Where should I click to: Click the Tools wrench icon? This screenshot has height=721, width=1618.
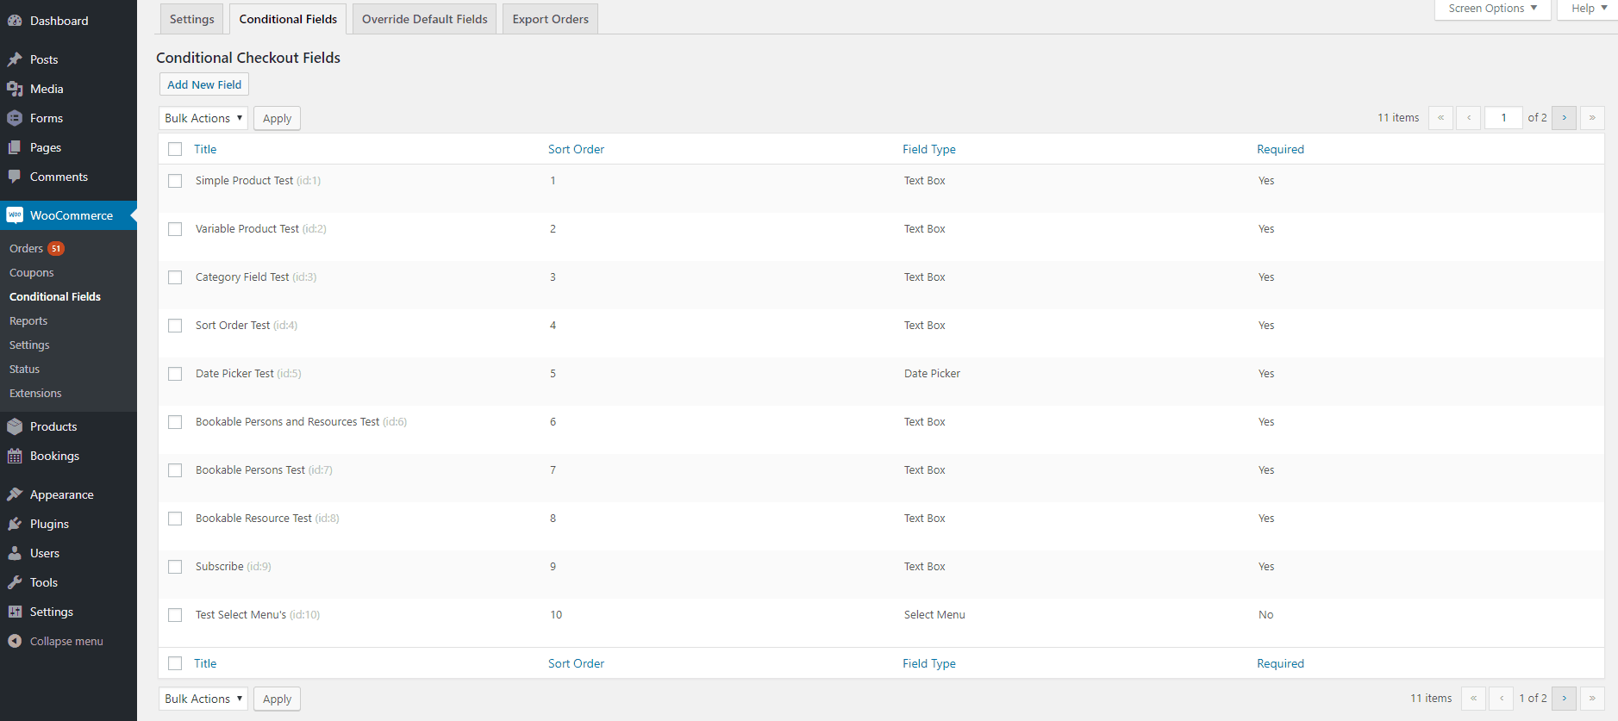click(15, 582)
